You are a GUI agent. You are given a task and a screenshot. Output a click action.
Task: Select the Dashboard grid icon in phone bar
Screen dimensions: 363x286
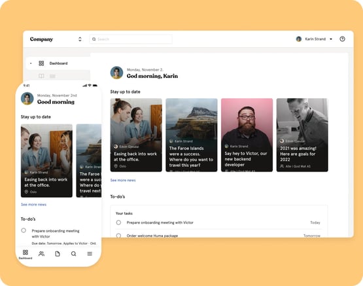26,253
